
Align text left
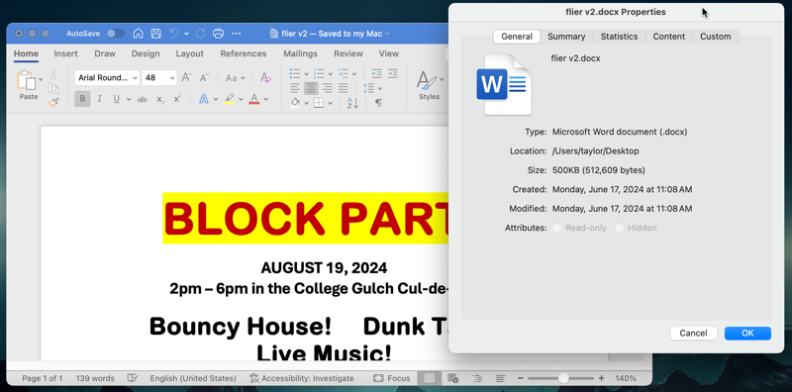[295, 88]
